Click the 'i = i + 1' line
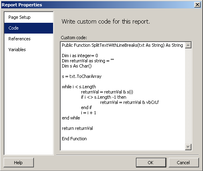 point(89,113)
